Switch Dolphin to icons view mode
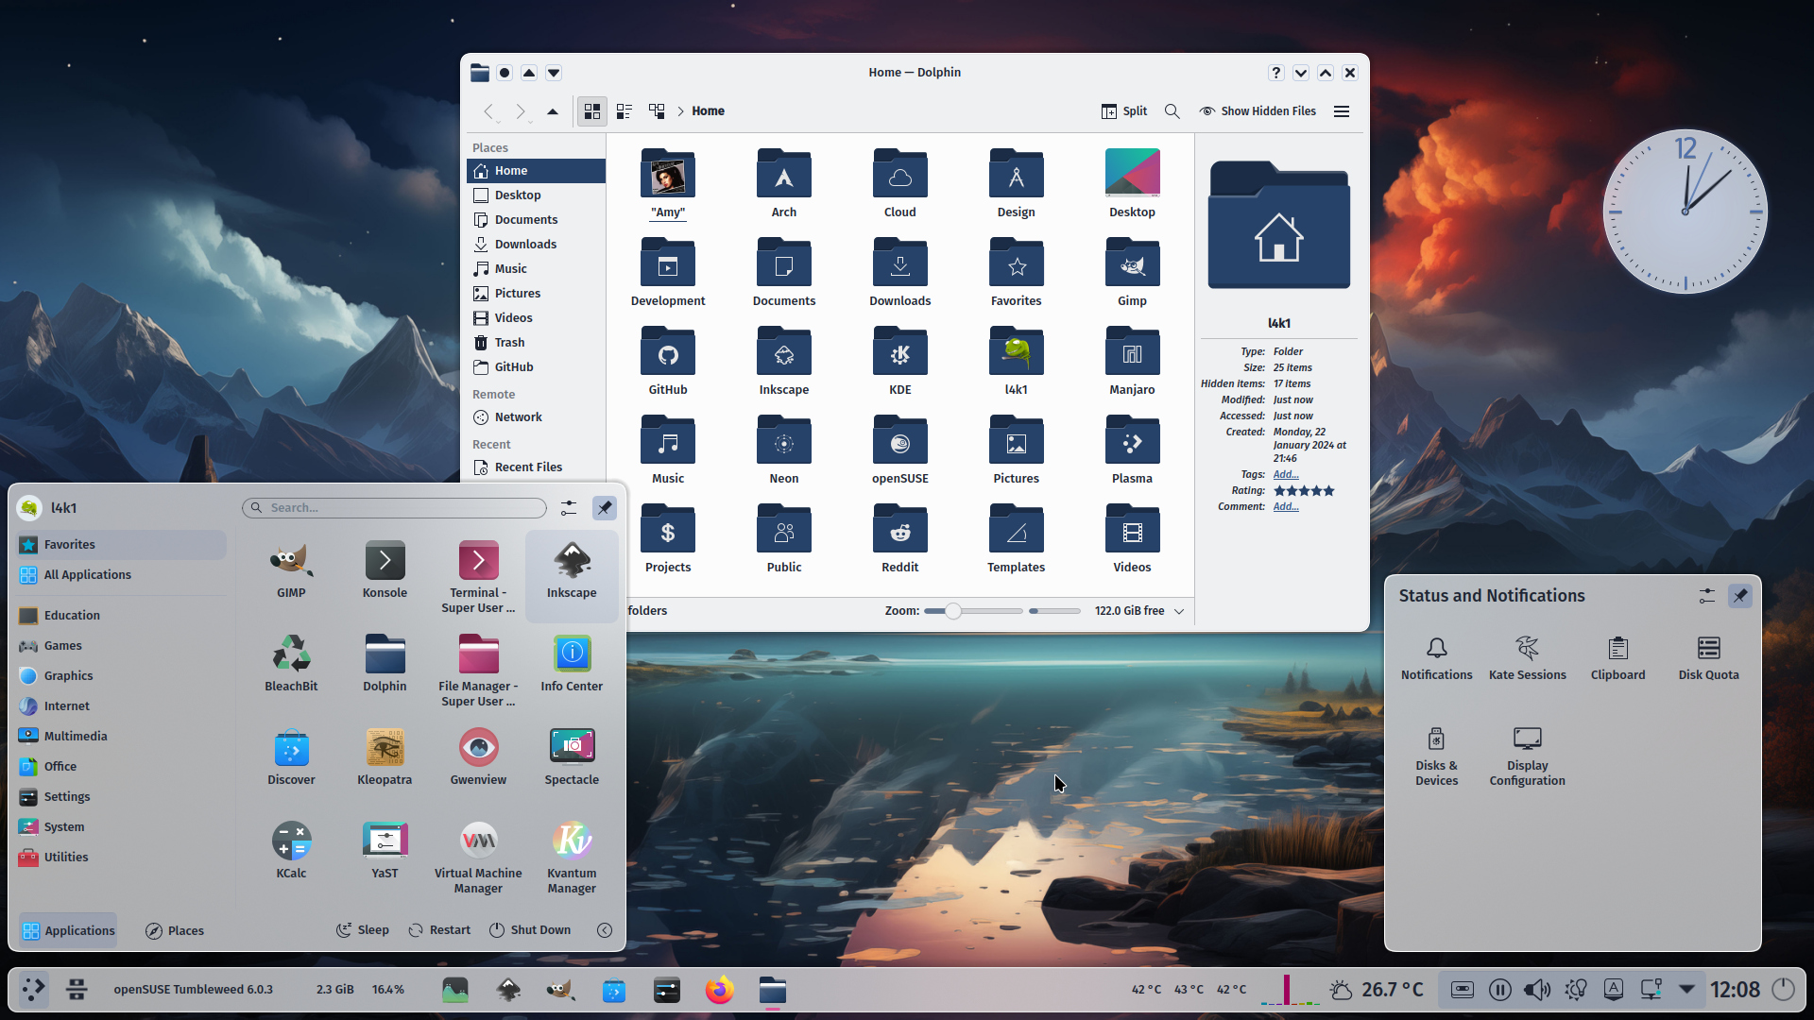The height and width of the screenshot is (1020, 1814). [x=592, y=111]
